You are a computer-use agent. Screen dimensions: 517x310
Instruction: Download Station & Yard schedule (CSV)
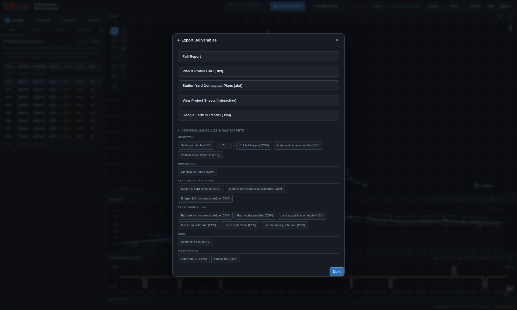click(x=201, y=189)
